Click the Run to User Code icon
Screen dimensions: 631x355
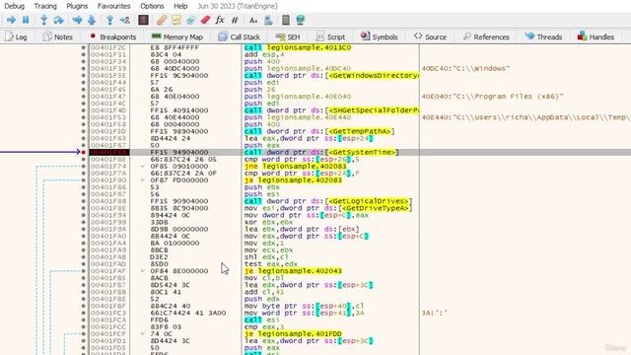pos(125,20)
